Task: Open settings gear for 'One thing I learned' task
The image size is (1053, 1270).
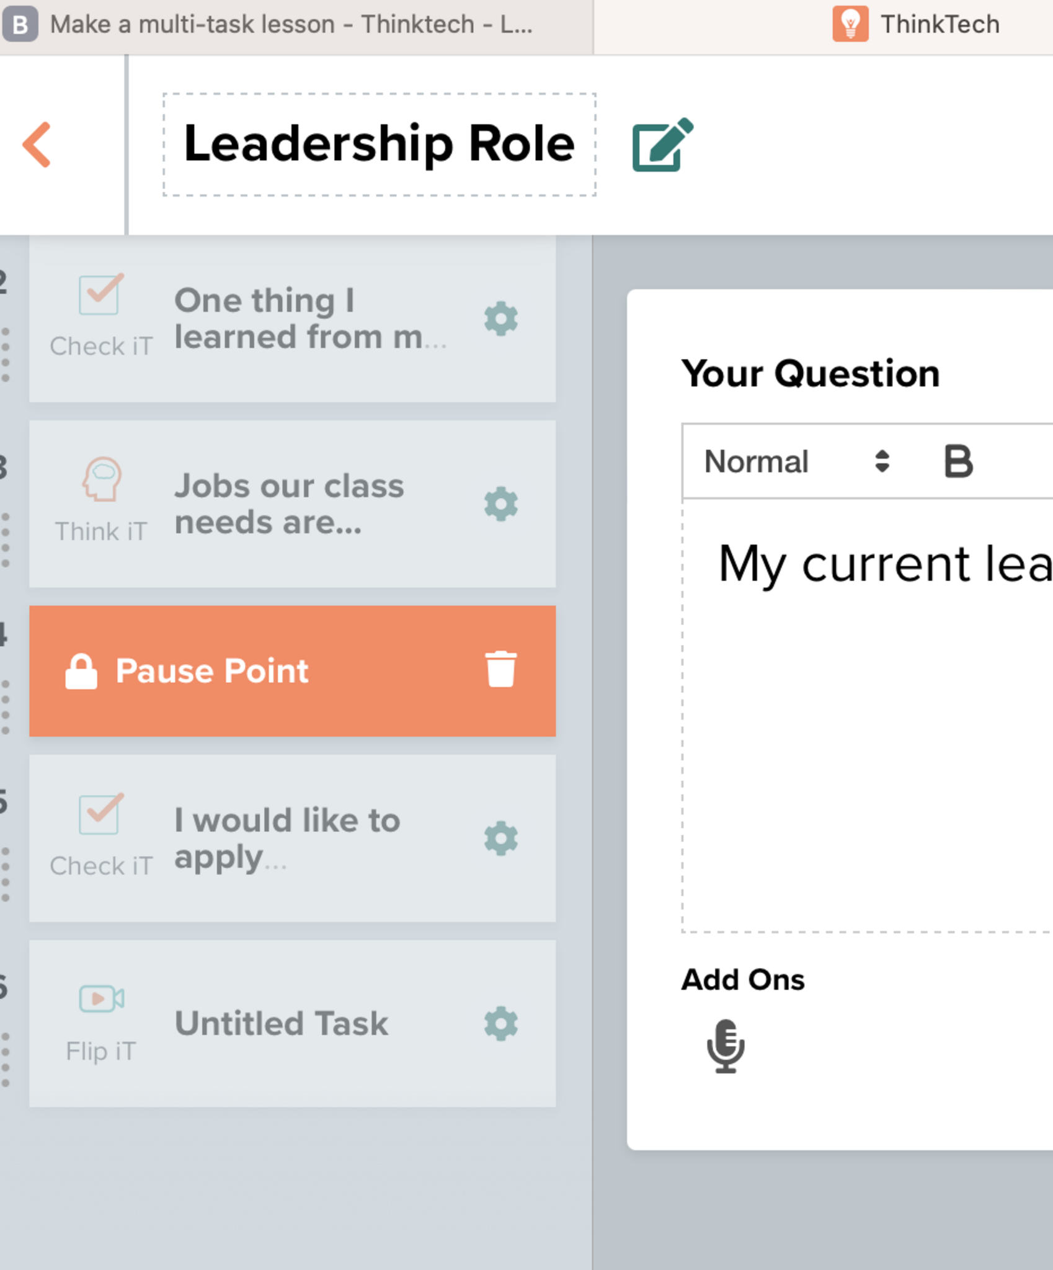Action: pos(500,319)
